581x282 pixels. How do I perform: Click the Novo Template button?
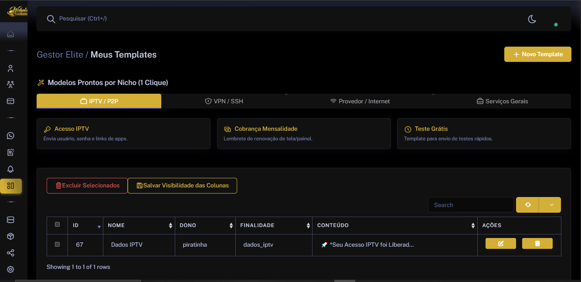[538, 54]
